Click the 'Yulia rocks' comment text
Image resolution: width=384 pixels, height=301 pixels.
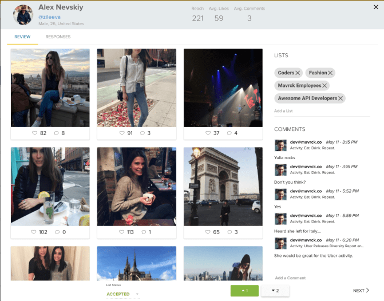click(284, 157)
